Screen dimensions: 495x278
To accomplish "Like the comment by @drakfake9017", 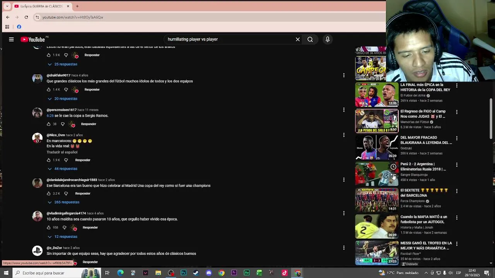I will tap(49, 90).
